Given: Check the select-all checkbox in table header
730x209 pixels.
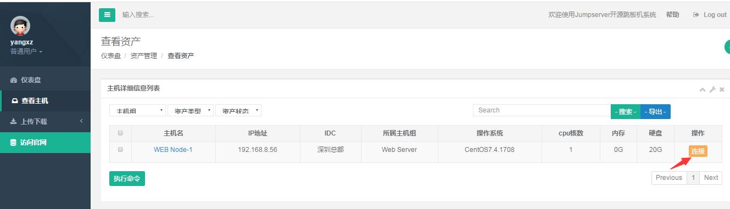Looking at the screenshot, I should (121, 133).
